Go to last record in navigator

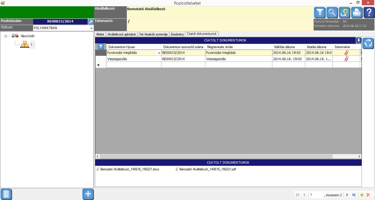354,195
